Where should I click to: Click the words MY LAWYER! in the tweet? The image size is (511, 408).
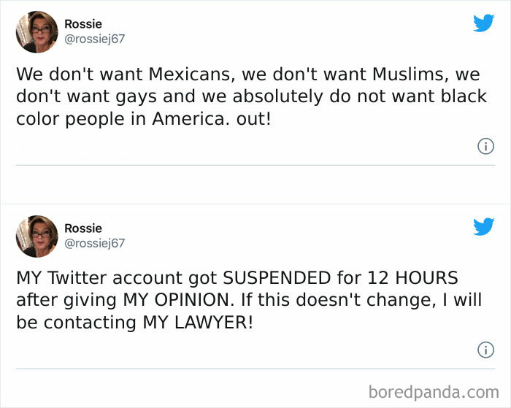(x=198, y=323)
